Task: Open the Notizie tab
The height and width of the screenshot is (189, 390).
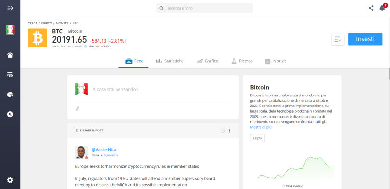Action: pos(276,61)
